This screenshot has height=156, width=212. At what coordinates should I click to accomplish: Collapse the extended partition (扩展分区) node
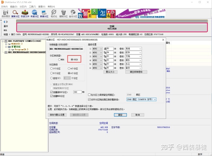(x=6, y=47)
